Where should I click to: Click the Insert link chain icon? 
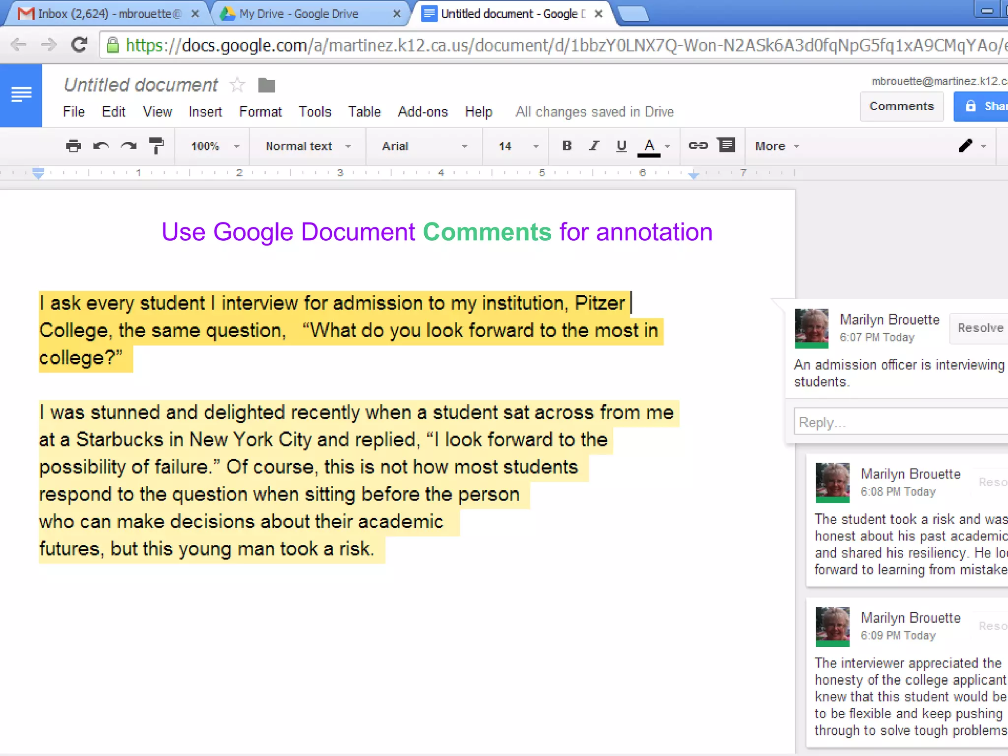coord(697,145)
